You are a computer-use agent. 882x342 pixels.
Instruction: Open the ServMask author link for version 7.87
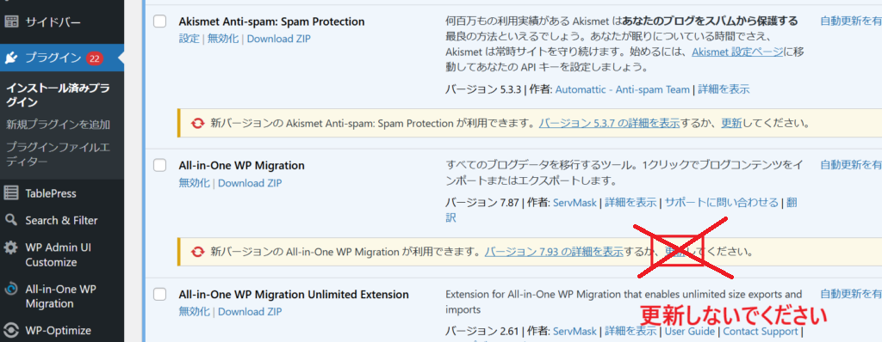click(575, 203)
